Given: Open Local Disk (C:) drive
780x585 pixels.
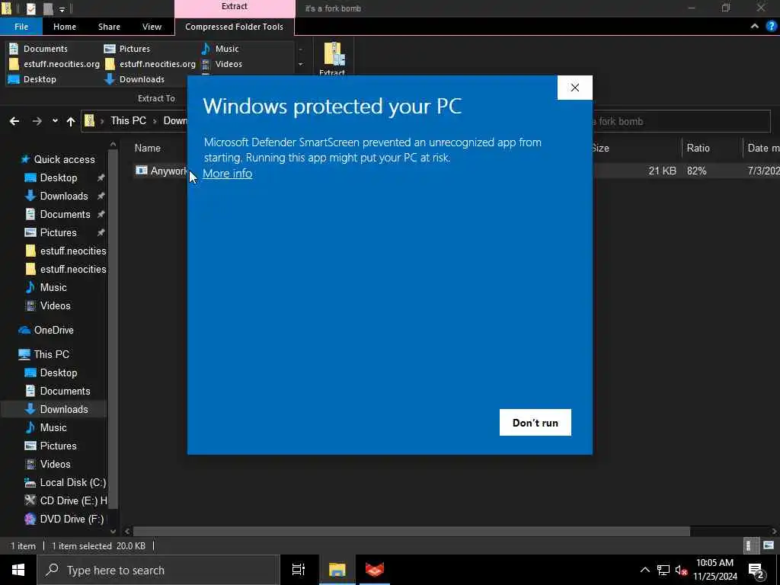Looking at the screenshot, I should coord(72,482).
